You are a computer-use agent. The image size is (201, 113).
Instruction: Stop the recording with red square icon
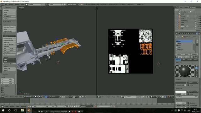[x=75, y=112]
